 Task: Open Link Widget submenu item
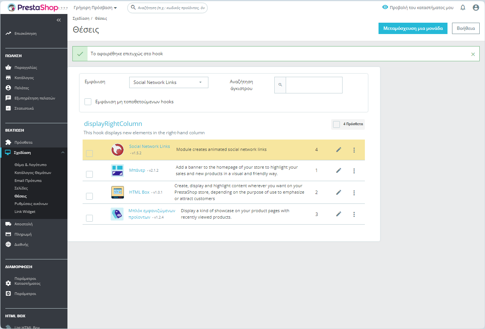point(25,212)
